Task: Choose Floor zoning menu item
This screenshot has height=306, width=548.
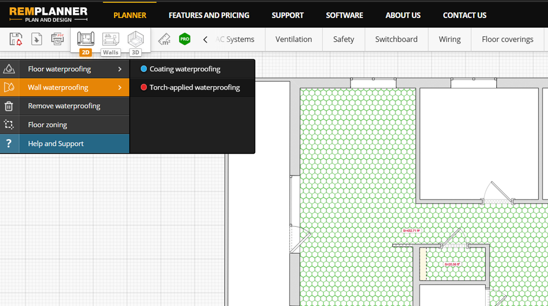Action: tap(64, 125)
